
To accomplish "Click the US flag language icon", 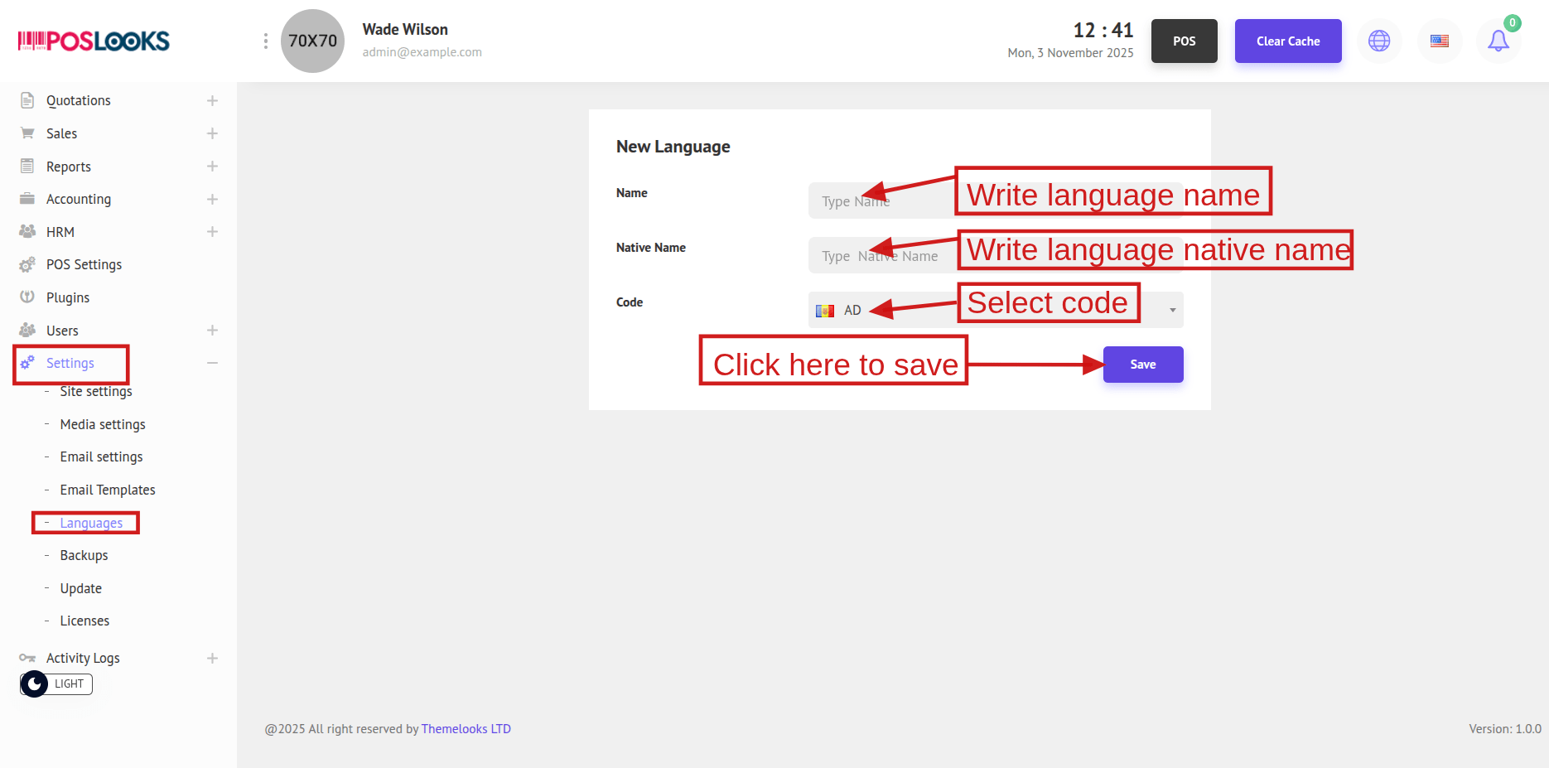I will point(1440,41).
